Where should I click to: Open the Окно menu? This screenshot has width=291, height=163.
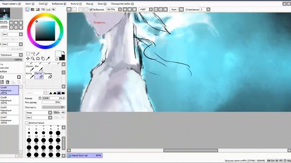102,4
